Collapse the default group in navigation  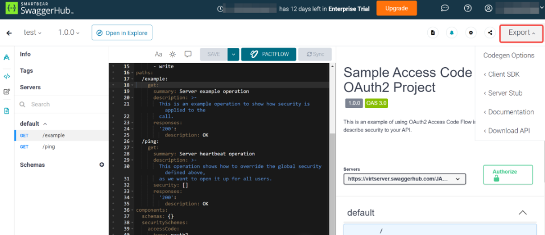(45, 123)
